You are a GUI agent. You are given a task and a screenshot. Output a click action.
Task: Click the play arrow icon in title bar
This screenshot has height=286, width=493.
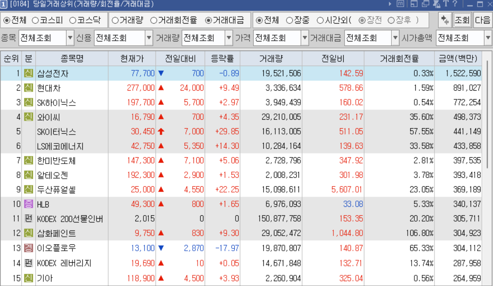[390, 4]
